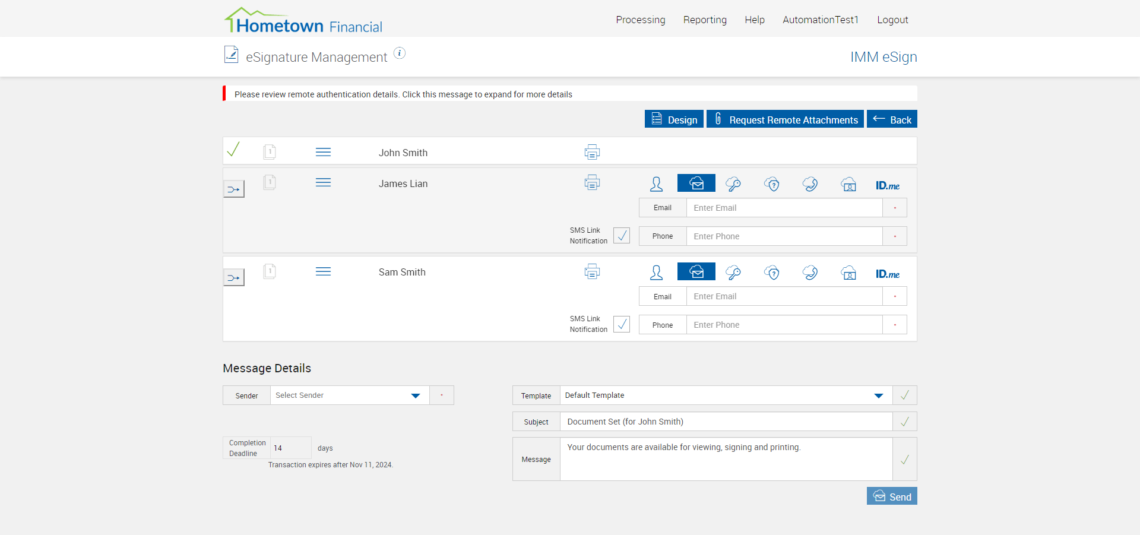Click the signing order toggle for James Lian

click(233, 189)
